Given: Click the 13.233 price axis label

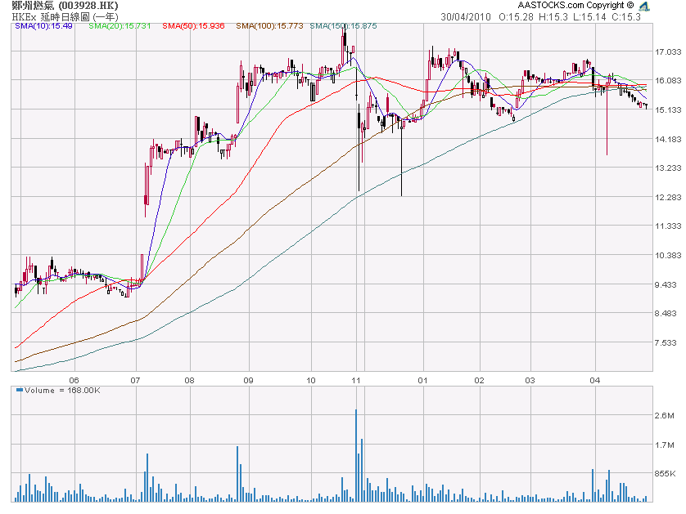Looking at the screenshot, I should coord(668,168).
